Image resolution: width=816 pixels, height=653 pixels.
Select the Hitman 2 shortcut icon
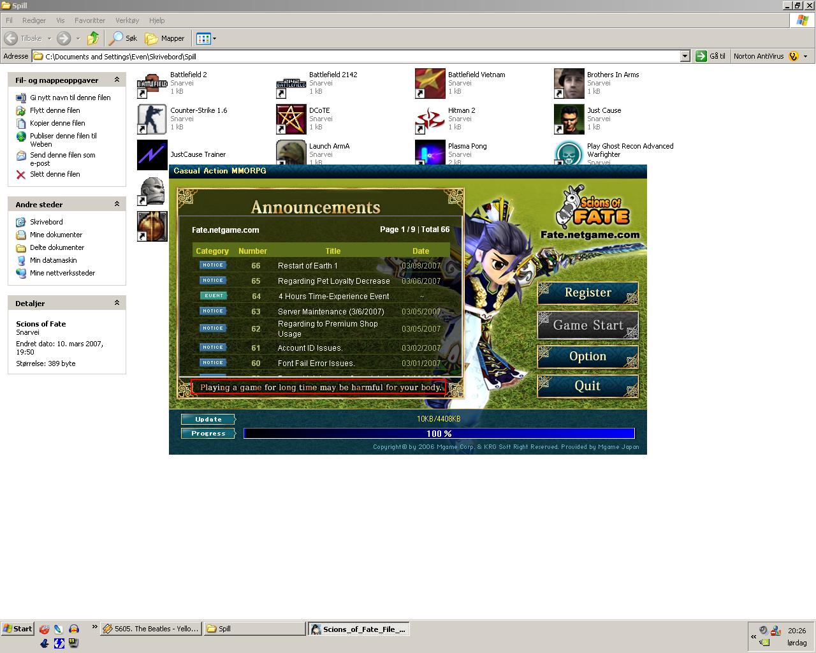[x=430, y=119]
